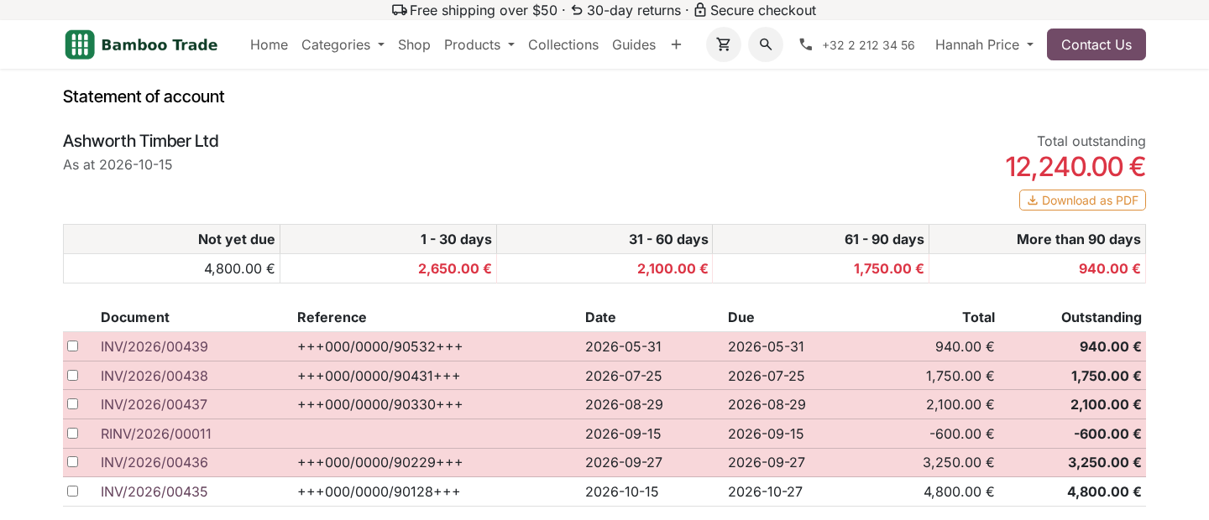Open credit note RINV/2026/00011

click(x=156, y=434)
